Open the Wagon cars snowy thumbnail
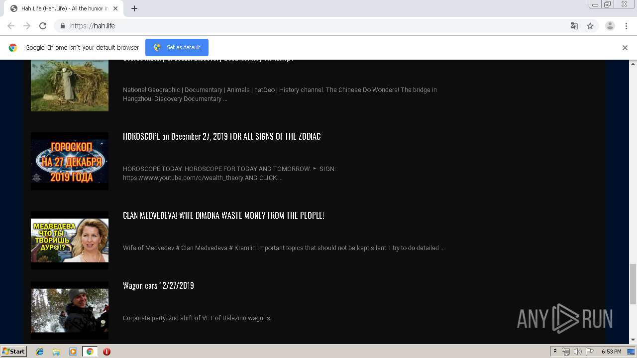 click(70, 310)
